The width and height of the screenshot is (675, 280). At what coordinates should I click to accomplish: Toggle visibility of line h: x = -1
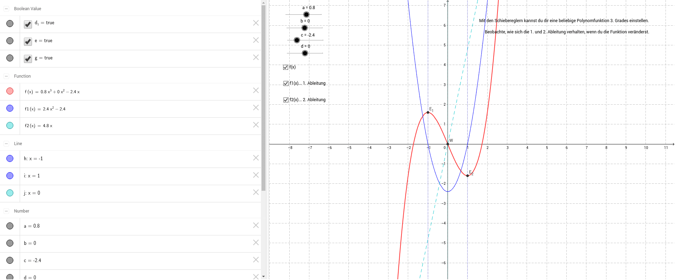pos(10,158)
